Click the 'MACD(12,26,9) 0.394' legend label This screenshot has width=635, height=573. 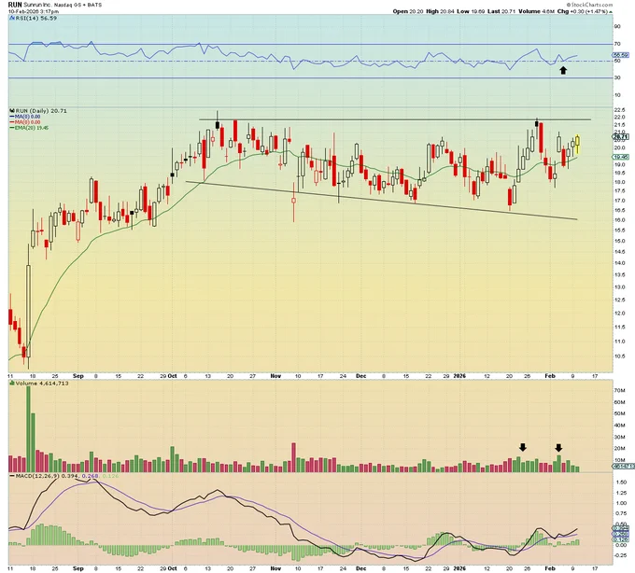48,476
